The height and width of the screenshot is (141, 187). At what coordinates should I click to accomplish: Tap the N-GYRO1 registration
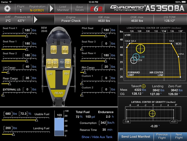(x=37, y=11)
